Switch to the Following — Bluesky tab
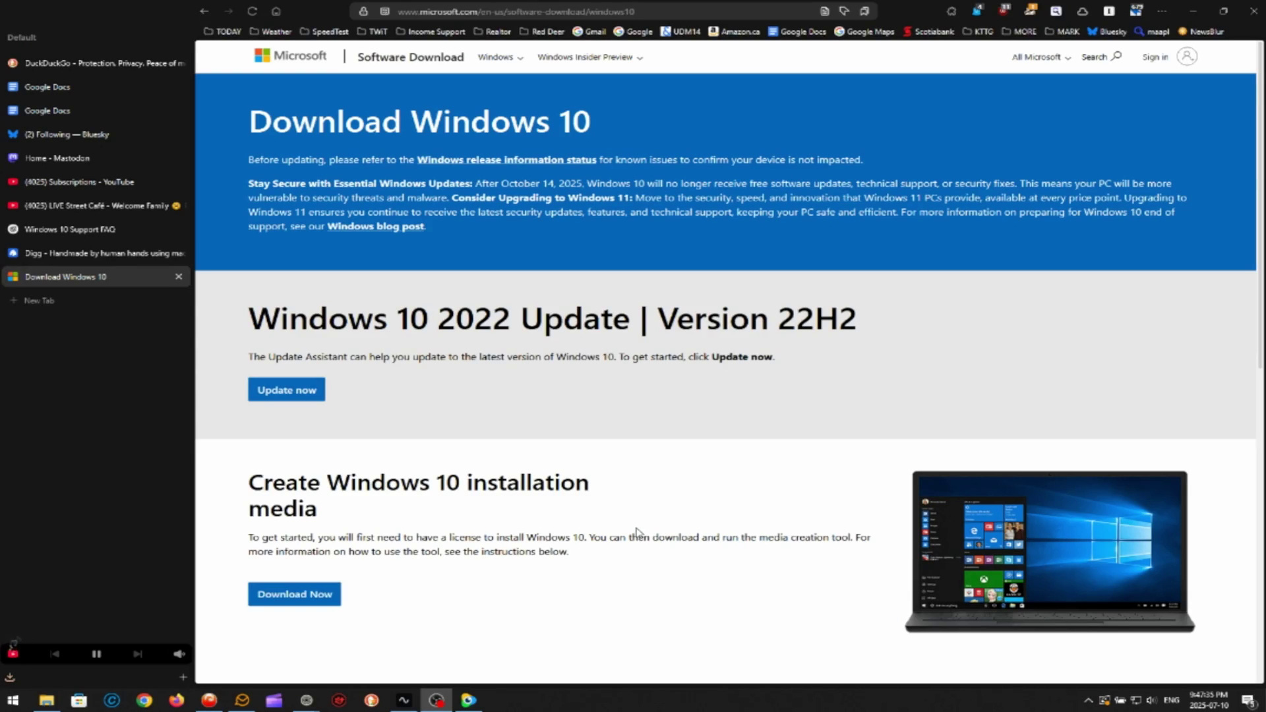This screenshot has height=712, width=1266. point(96,134)
